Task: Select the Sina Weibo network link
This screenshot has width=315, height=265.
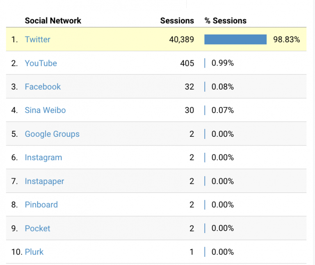Action: pos(45,110)
